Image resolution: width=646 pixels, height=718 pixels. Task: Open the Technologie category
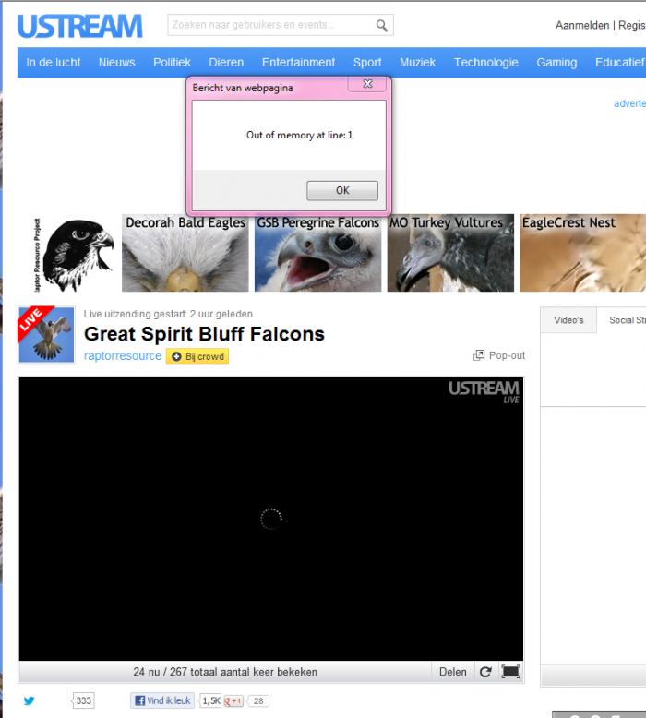485,62
